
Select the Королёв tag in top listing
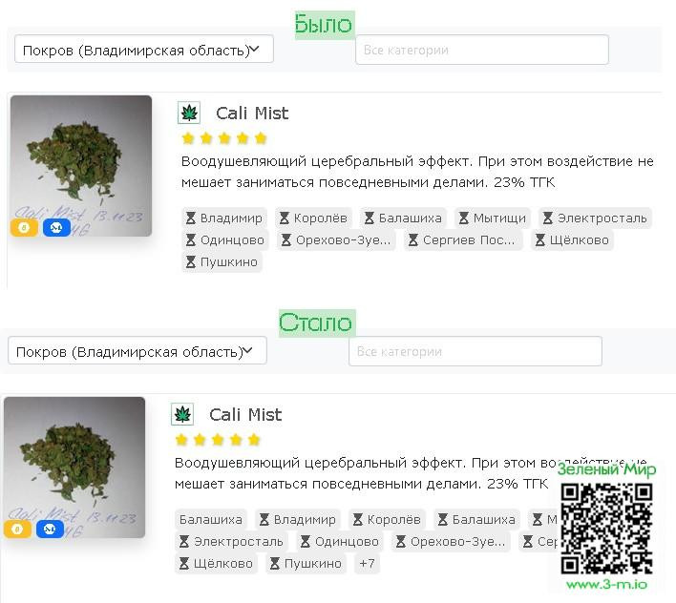pyautogui.click(x=313, y=218)
